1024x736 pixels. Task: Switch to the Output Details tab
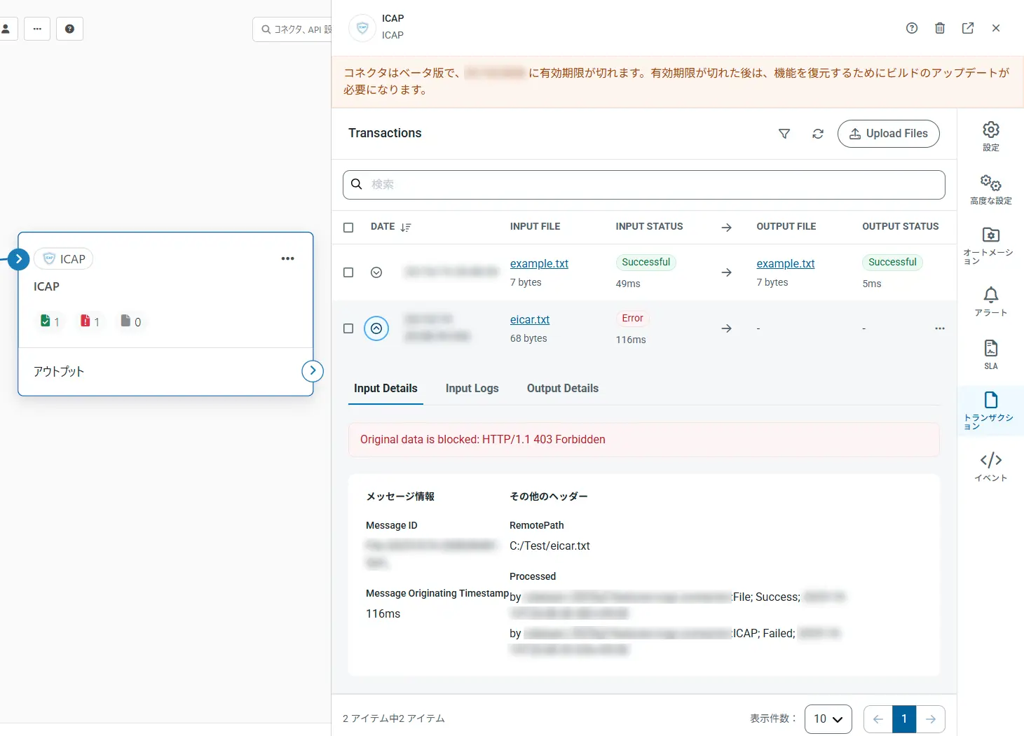562,388
